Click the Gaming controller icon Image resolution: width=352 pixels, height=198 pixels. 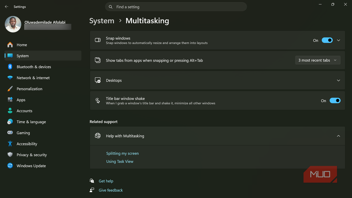point(10,133)
